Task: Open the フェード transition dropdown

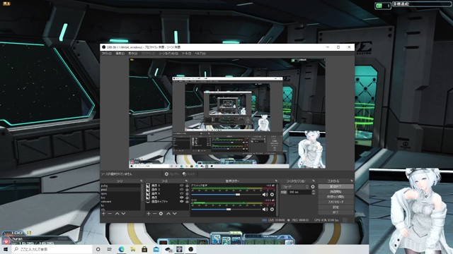Action: [x=295, y=186]
